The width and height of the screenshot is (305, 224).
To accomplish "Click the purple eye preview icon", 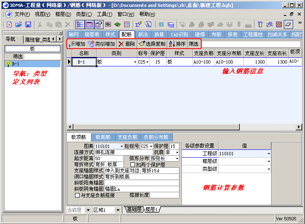I will (108, 24).
